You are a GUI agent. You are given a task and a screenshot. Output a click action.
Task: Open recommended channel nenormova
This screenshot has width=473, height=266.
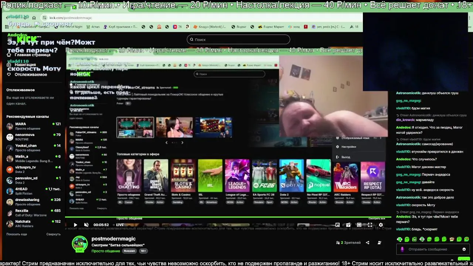33,137
